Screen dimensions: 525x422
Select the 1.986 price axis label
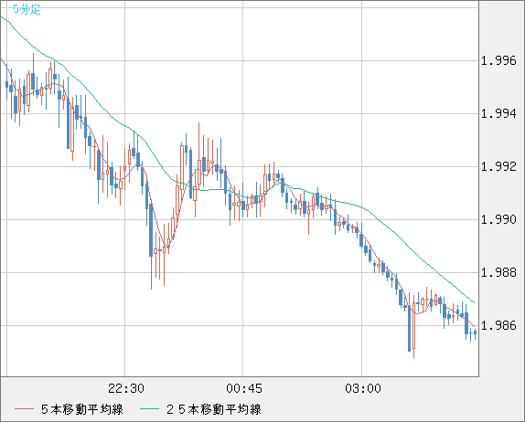coord(498,325)
